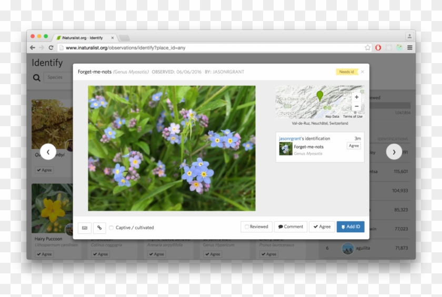Reload the page in browser
Screen dimensions: 442x297
pos(51,47)
